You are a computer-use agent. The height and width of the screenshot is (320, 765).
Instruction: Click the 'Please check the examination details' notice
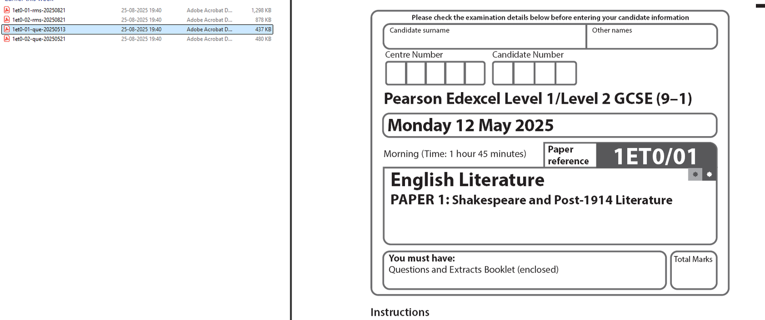pos(550,18)
